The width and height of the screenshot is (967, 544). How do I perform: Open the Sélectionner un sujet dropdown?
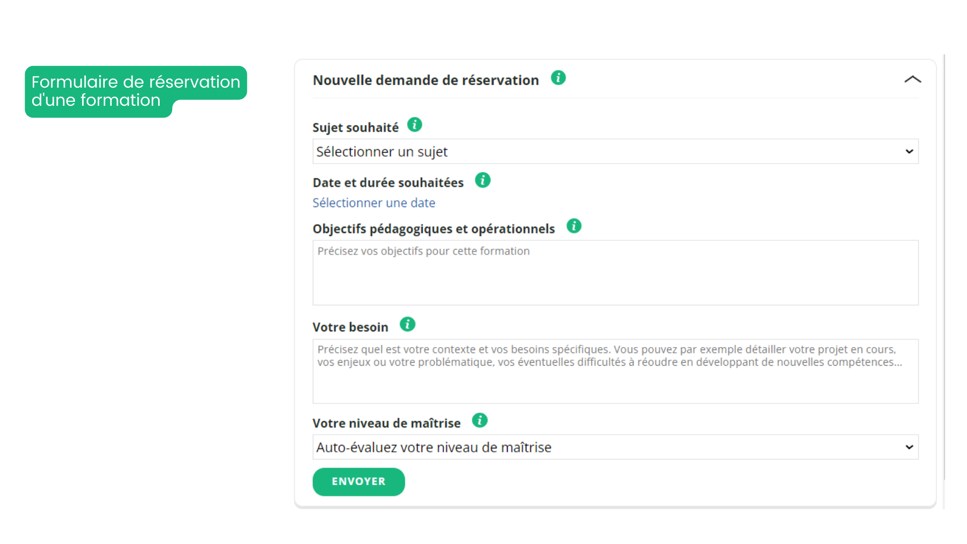(615, 152)
